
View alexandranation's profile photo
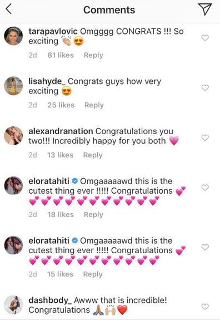[13, 136]
